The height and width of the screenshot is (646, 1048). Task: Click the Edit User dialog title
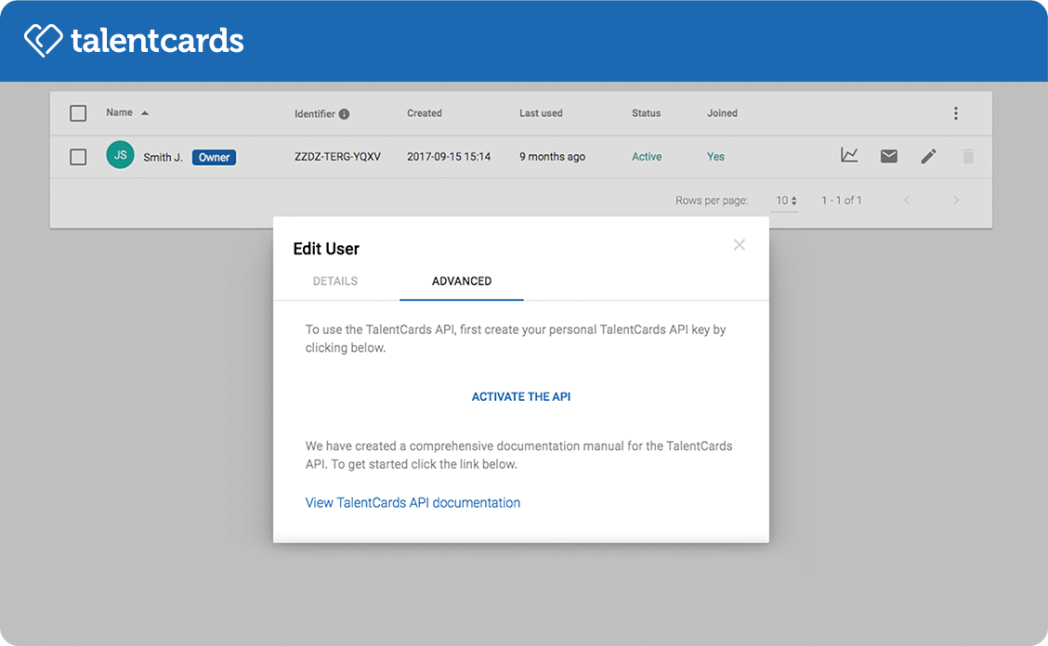pos(326,249)
